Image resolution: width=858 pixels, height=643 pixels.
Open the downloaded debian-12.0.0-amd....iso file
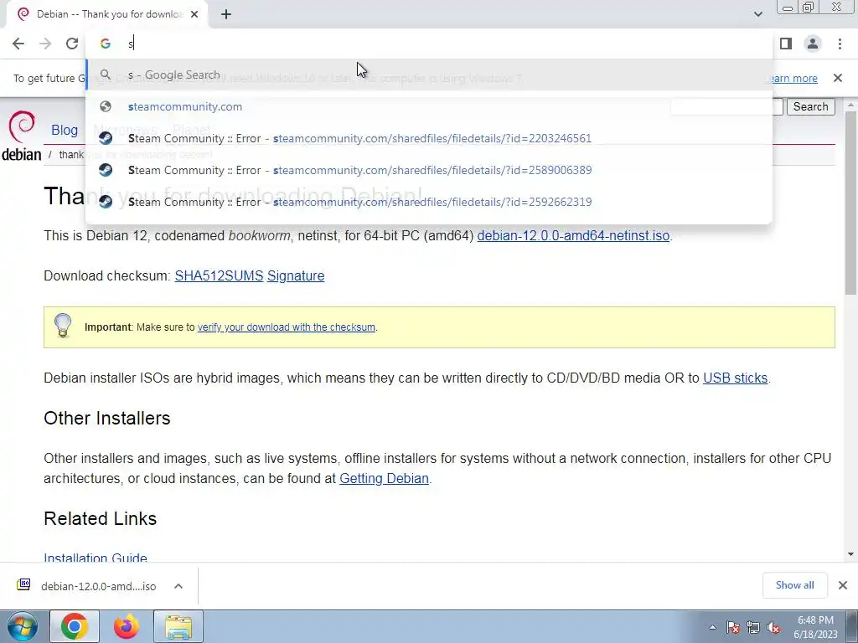click(x=99, y=586)
